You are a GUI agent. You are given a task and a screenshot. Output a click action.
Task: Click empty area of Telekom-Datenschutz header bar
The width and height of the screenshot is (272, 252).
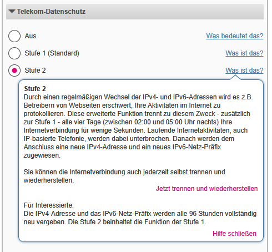174,12
